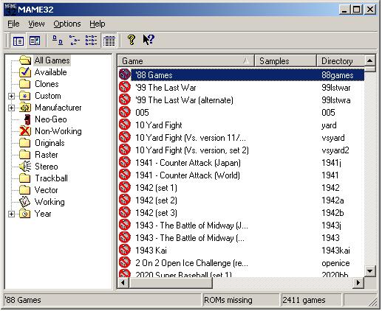382x311 pixels.
Task: Select 10 Yard Fight (Vs. version, set 2)
Action: [242, 150]
